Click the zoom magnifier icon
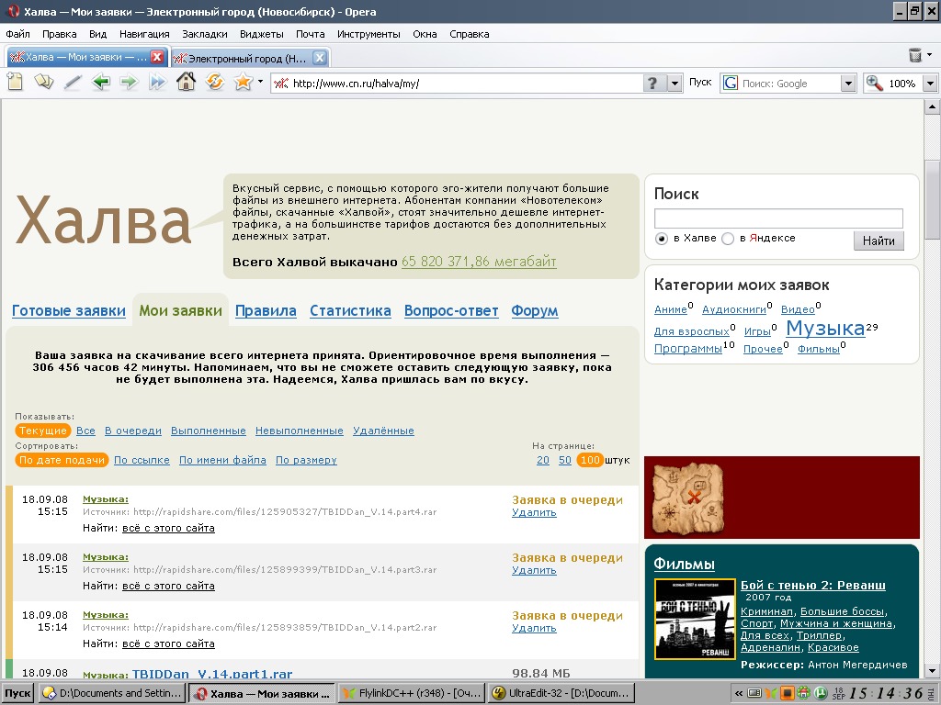Image resolution: width=941 pixels, height=705 pixels. point(875,83)
